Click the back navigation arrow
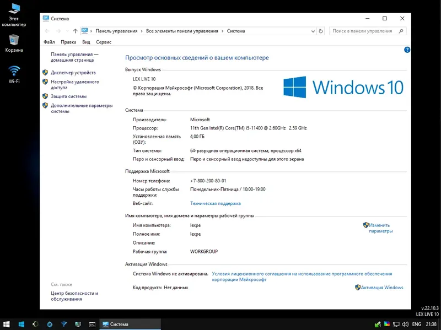The width and height of the screenshot is (441, 330). coord(47,31)
